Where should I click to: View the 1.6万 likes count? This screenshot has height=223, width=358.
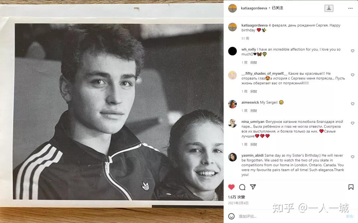(x=236, y=197)
